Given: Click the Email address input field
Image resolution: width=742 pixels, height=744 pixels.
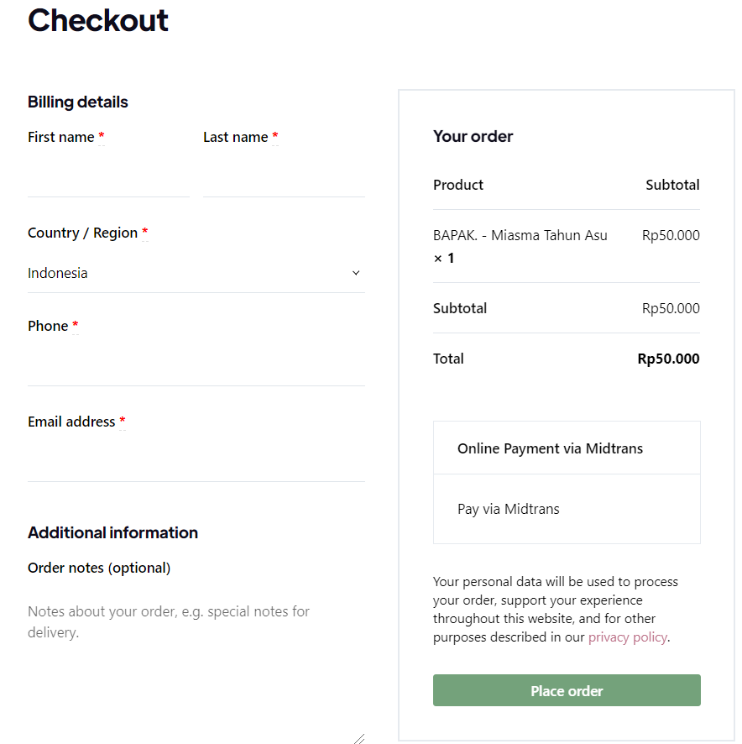Looking at the screenshot, I should coord(196,462).
